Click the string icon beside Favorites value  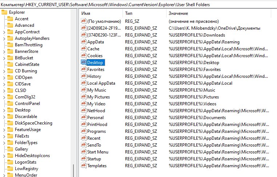(x=83, y=69)
